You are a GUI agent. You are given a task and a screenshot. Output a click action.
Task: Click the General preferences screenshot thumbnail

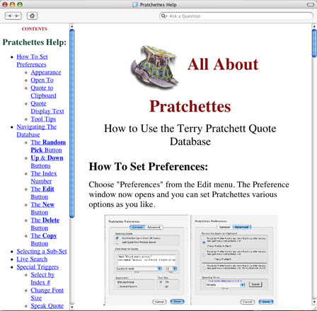[146, 260]
